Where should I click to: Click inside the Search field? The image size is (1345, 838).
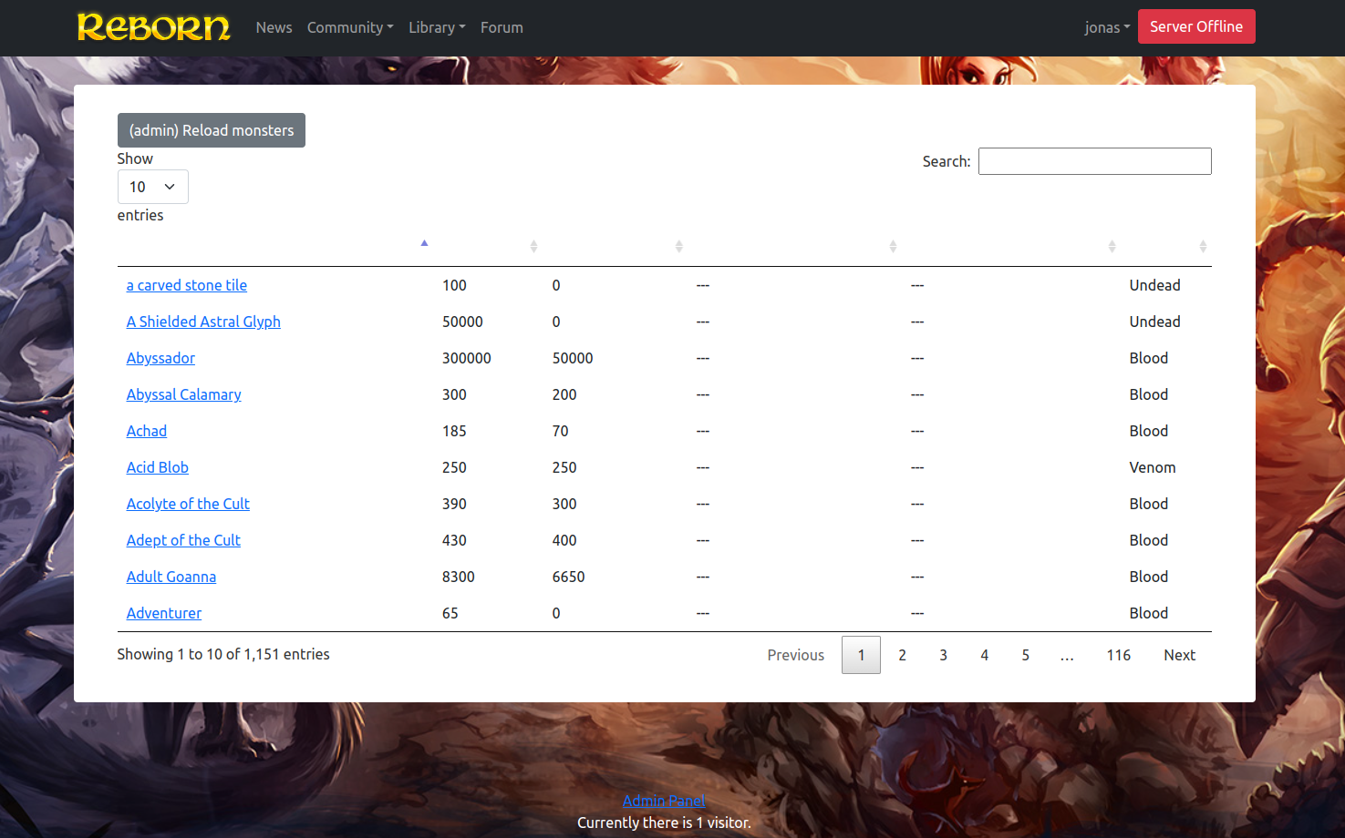(x=1094, y=160)
